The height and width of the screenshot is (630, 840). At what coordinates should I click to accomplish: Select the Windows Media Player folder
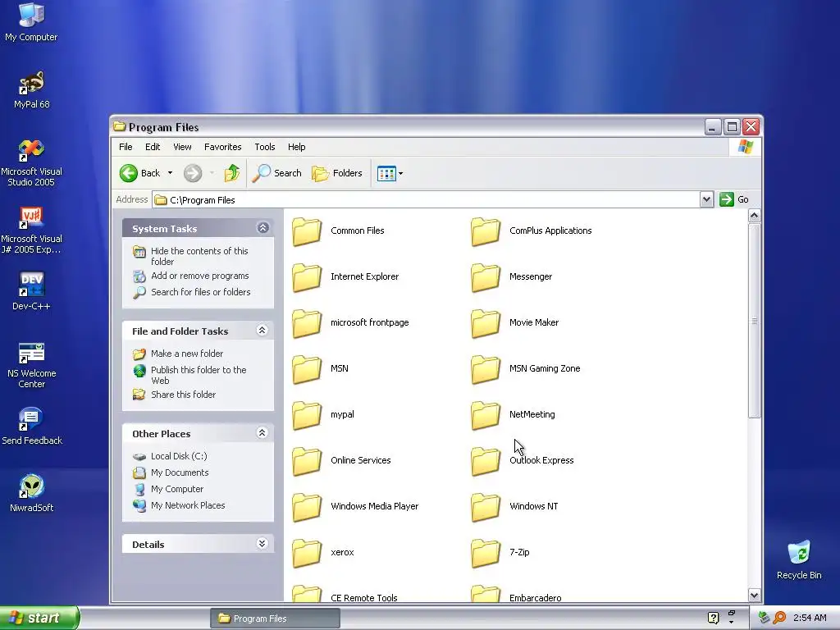click(x=355, y=507)
